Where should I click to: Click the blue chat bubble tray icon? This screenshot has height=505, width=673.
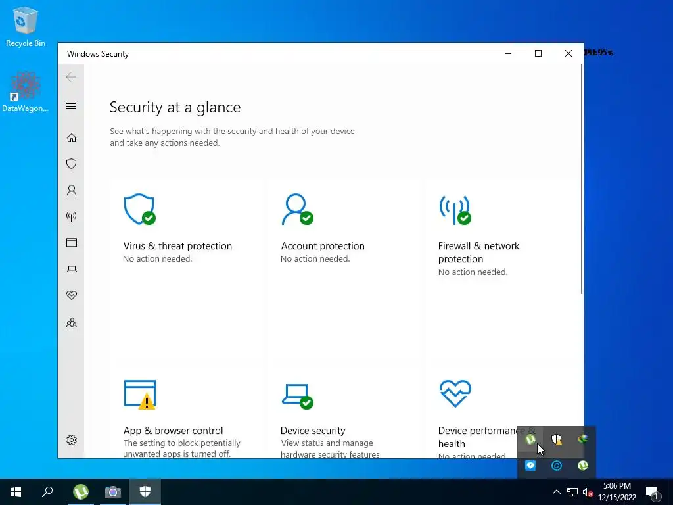(x=530, y=466)
